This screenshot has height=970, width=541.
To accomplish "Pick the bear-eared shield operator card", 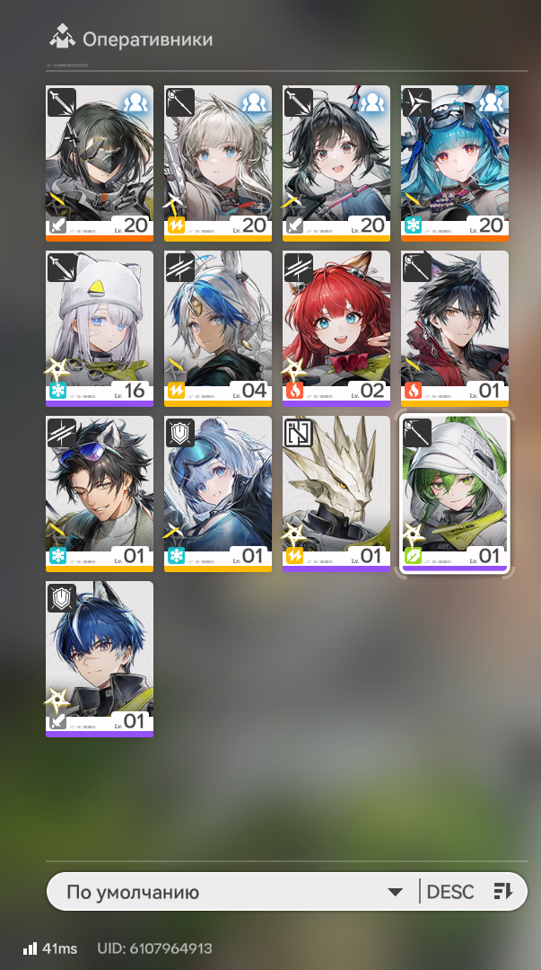I will click(218, 494).
